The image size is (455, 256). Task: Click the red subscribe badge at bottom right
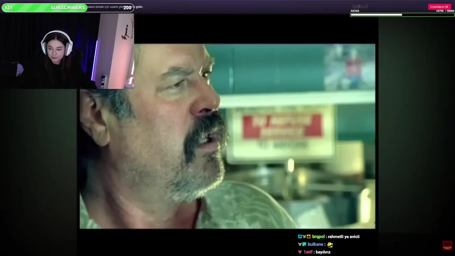447,246
